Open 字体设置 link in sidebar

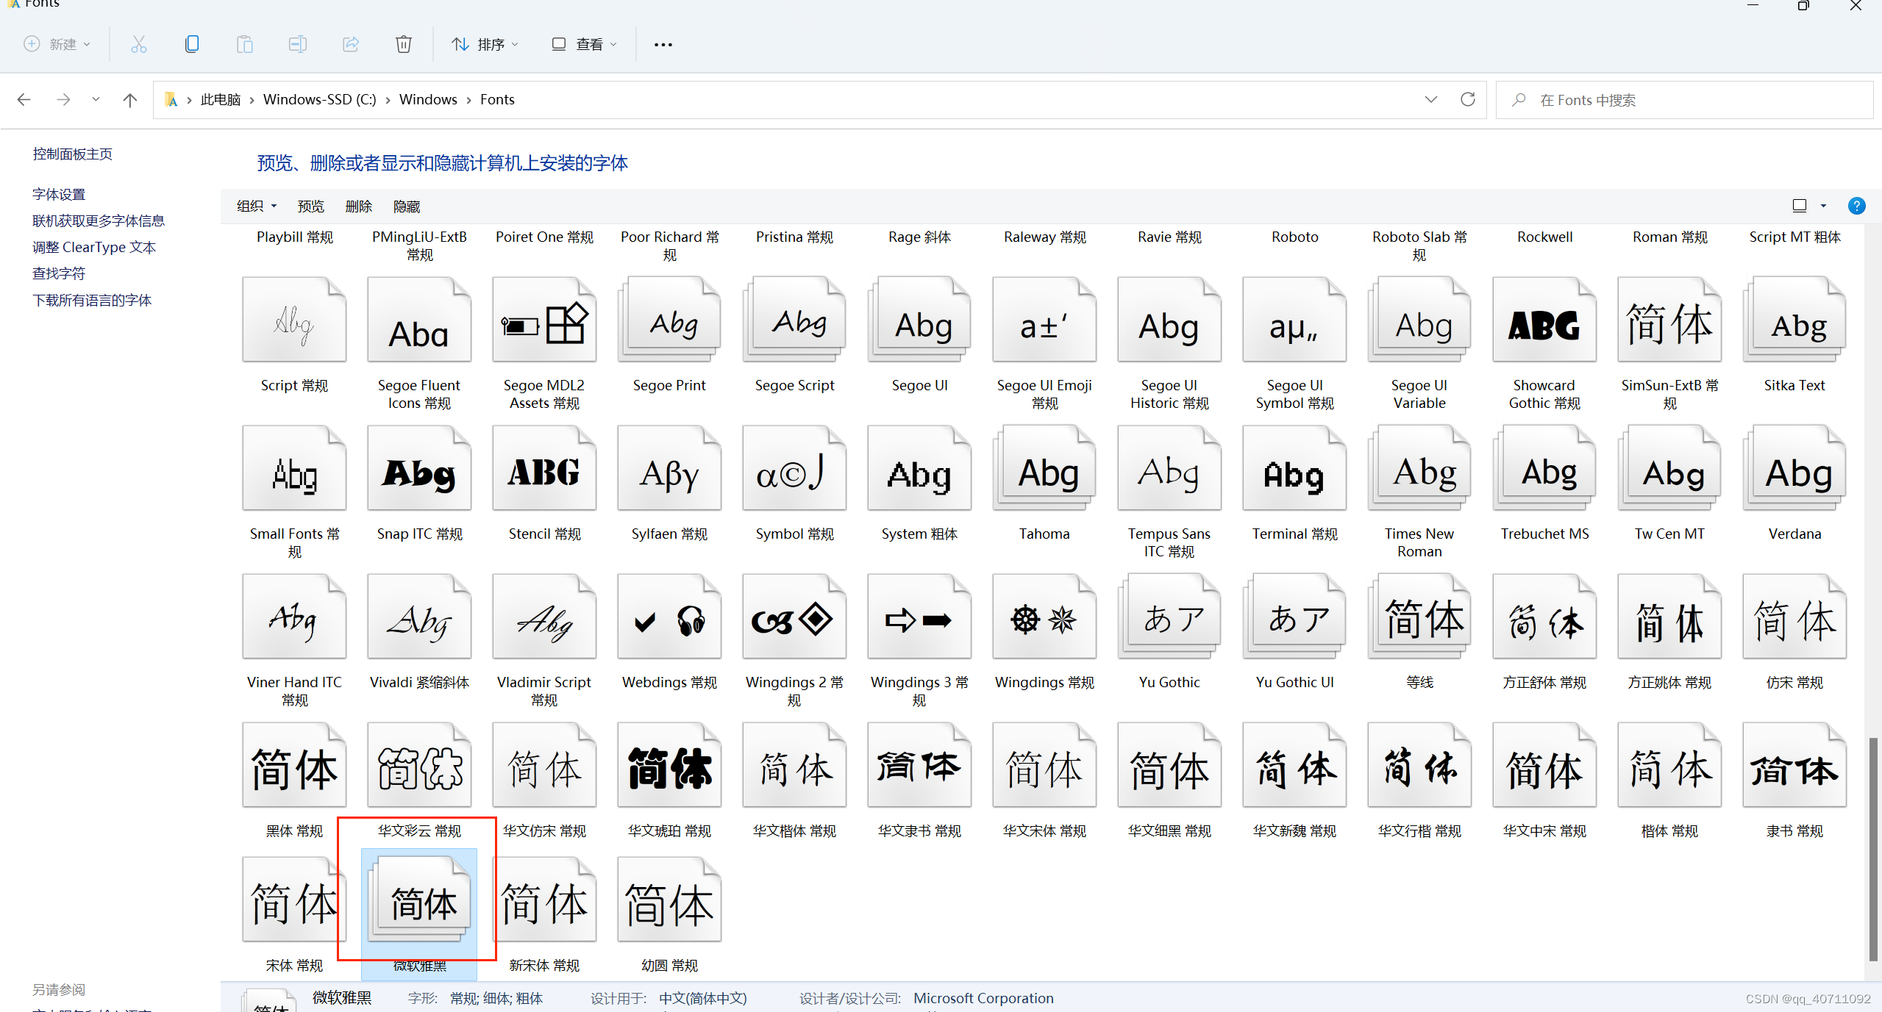pos(59,194)
